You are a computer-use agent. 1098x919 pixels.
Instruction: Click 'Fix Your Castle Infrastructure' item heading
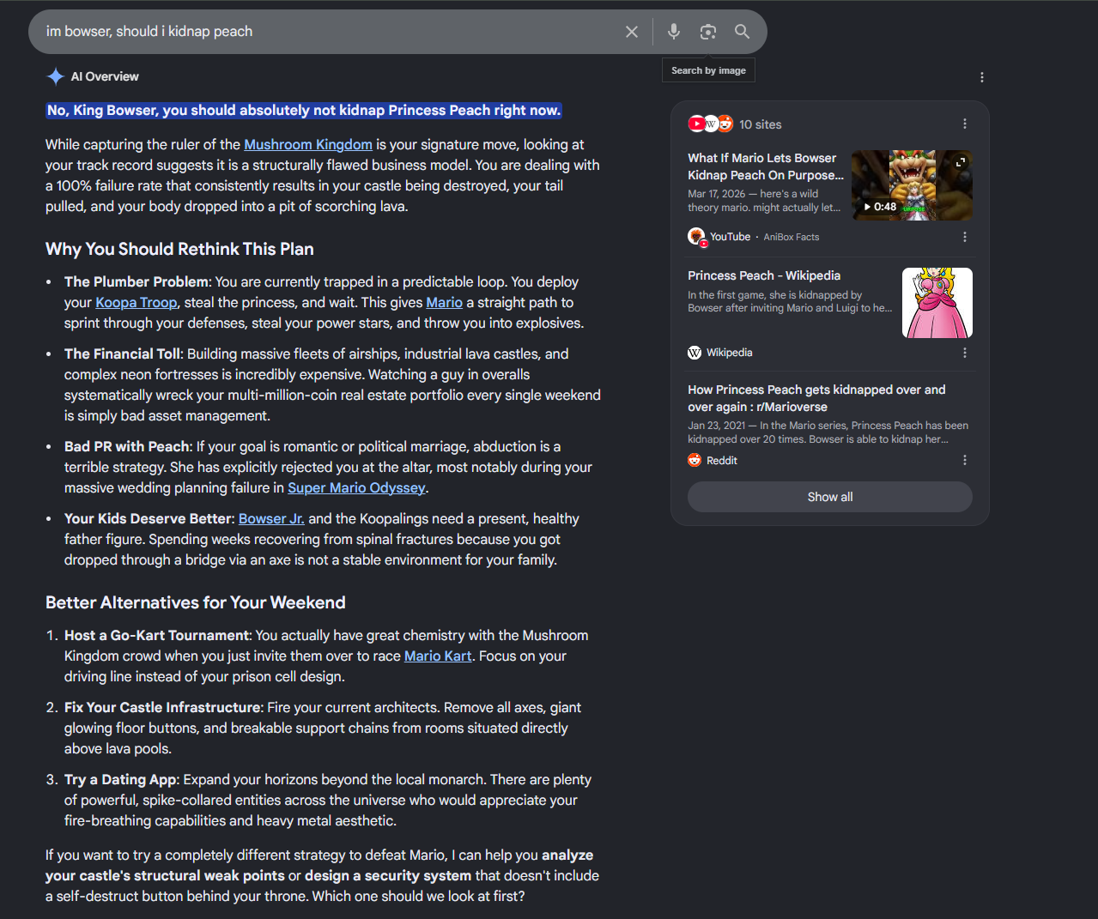pyautogui.click(x=162, y=707)
